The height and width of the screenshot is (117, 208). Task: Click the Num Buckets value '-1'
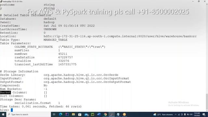[45, 89]
